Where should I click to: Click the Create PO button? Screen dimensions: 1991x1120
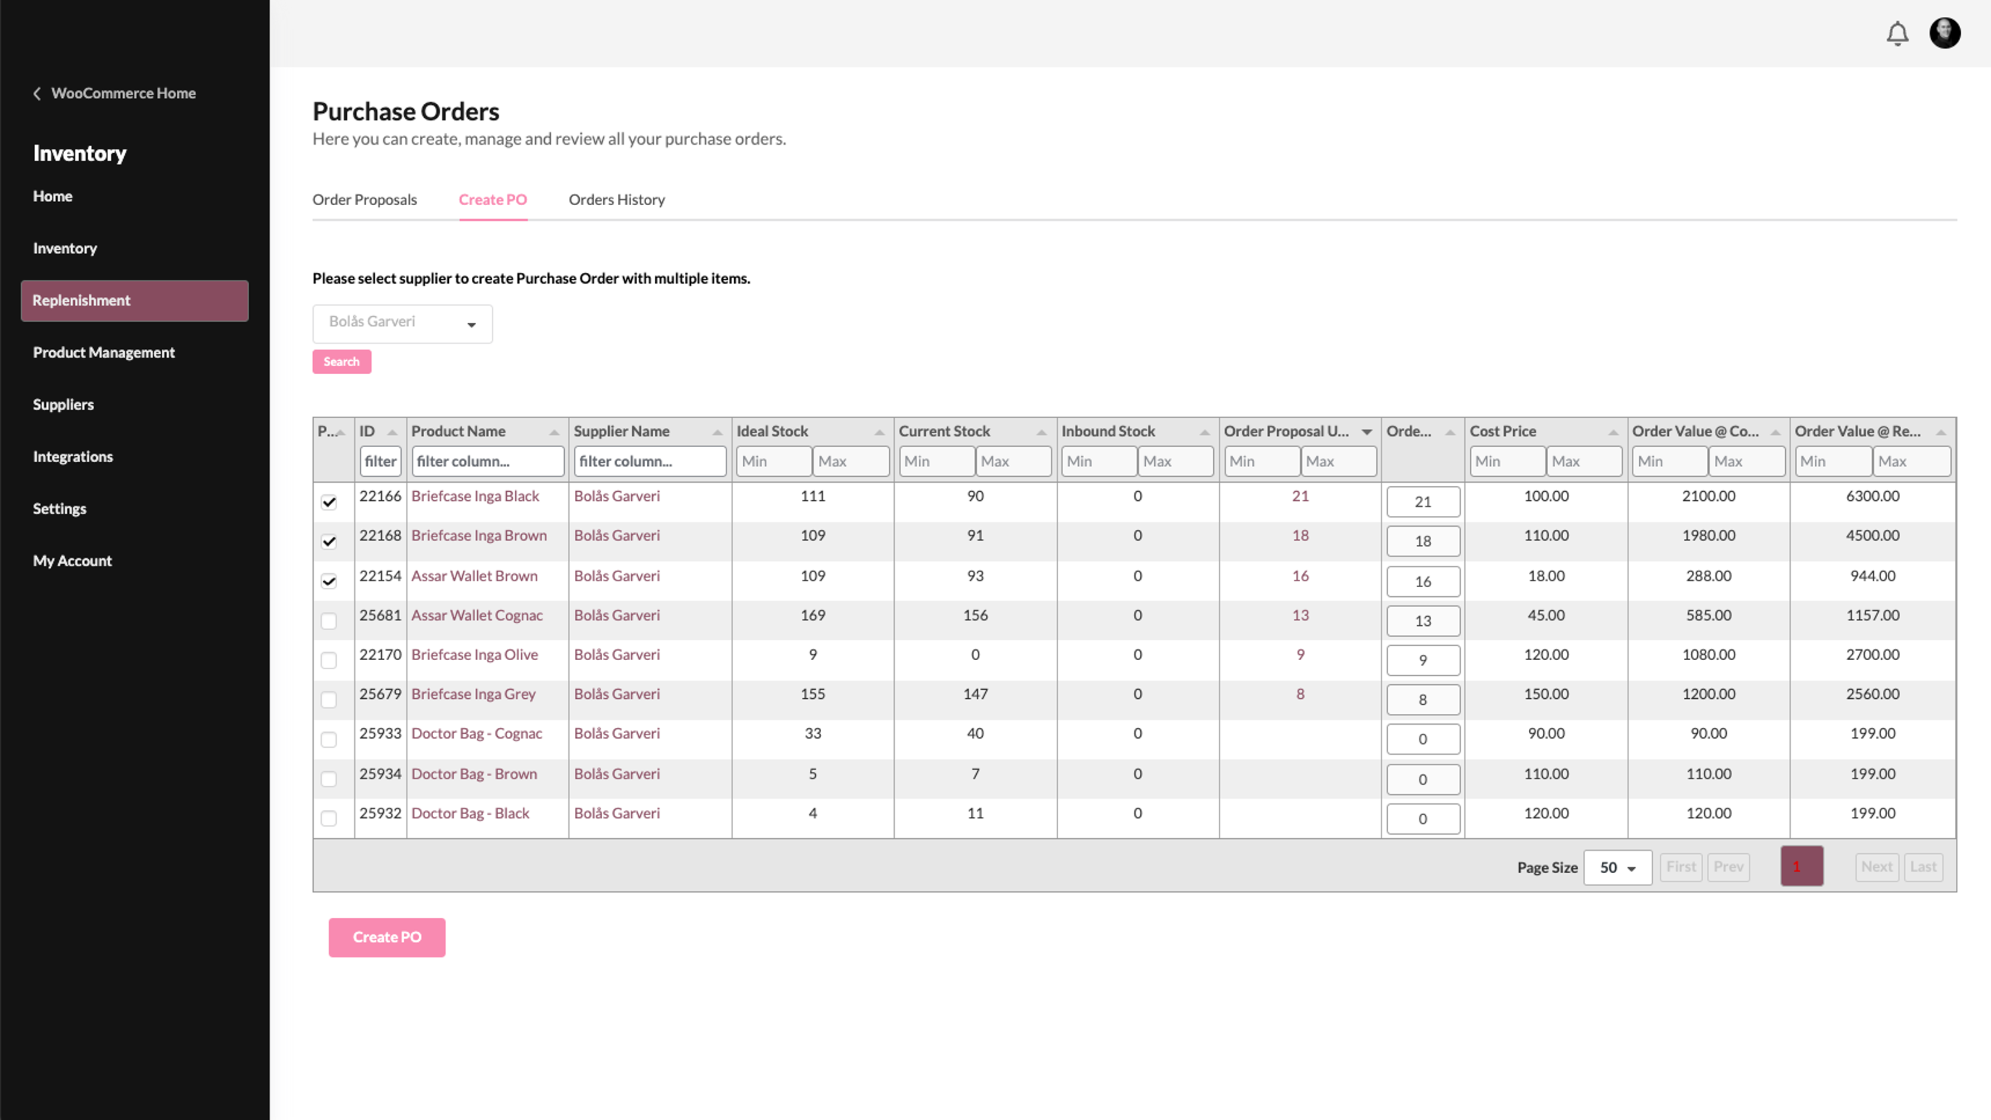[x=387, y=937]
